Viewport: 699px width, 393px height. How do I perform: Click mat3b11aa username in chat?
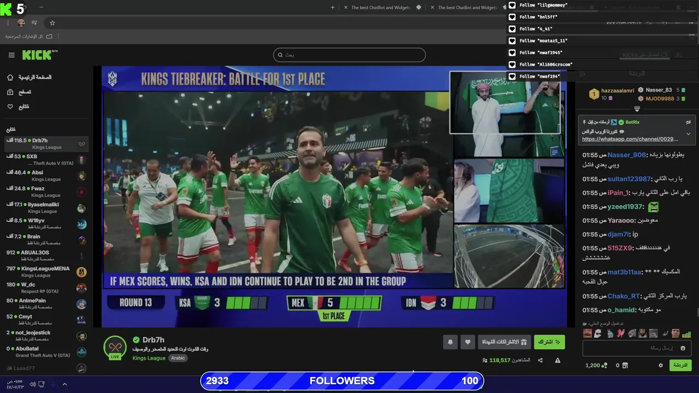[x=625, y=272]
